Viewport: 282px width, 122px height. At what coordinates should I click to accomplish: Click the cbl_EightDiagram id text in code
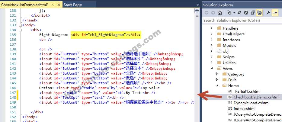107,35
